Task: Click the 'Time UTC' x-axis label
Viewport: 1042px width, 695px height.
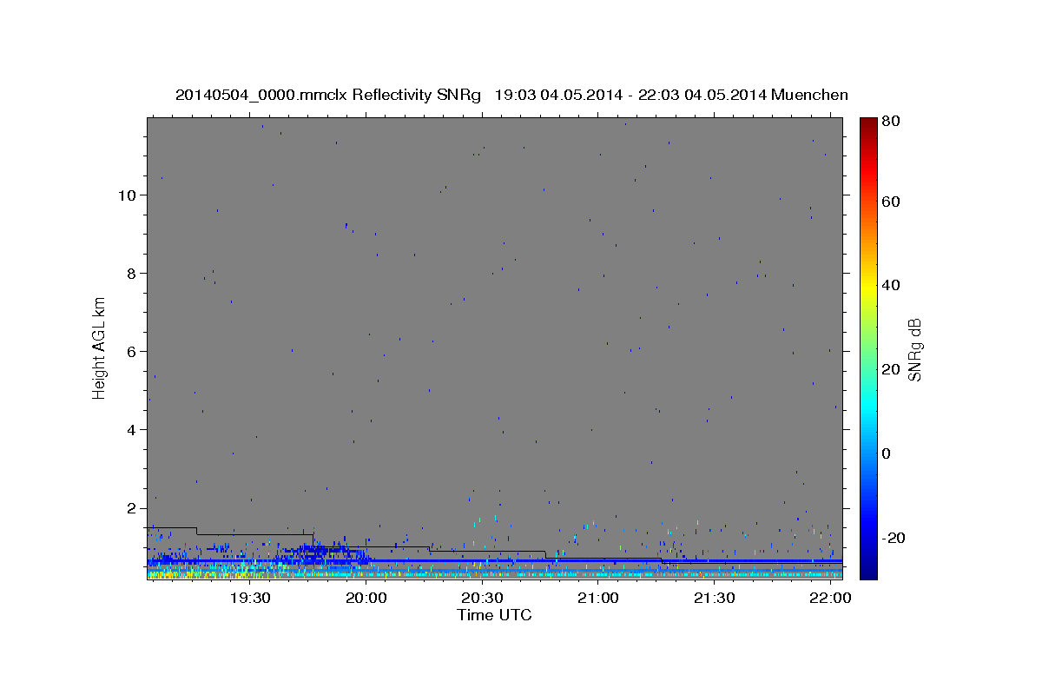Action: coord(494,615)
